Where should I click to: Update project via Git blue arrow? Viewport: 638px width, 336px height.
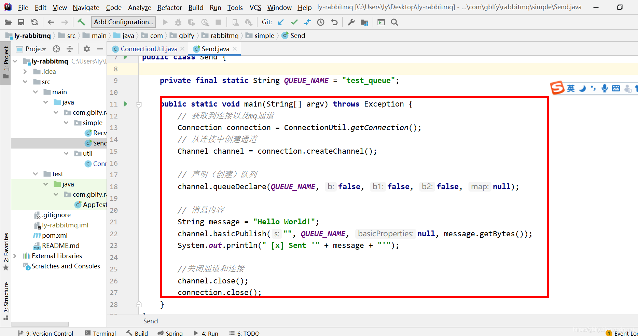[x=281, y=22]
